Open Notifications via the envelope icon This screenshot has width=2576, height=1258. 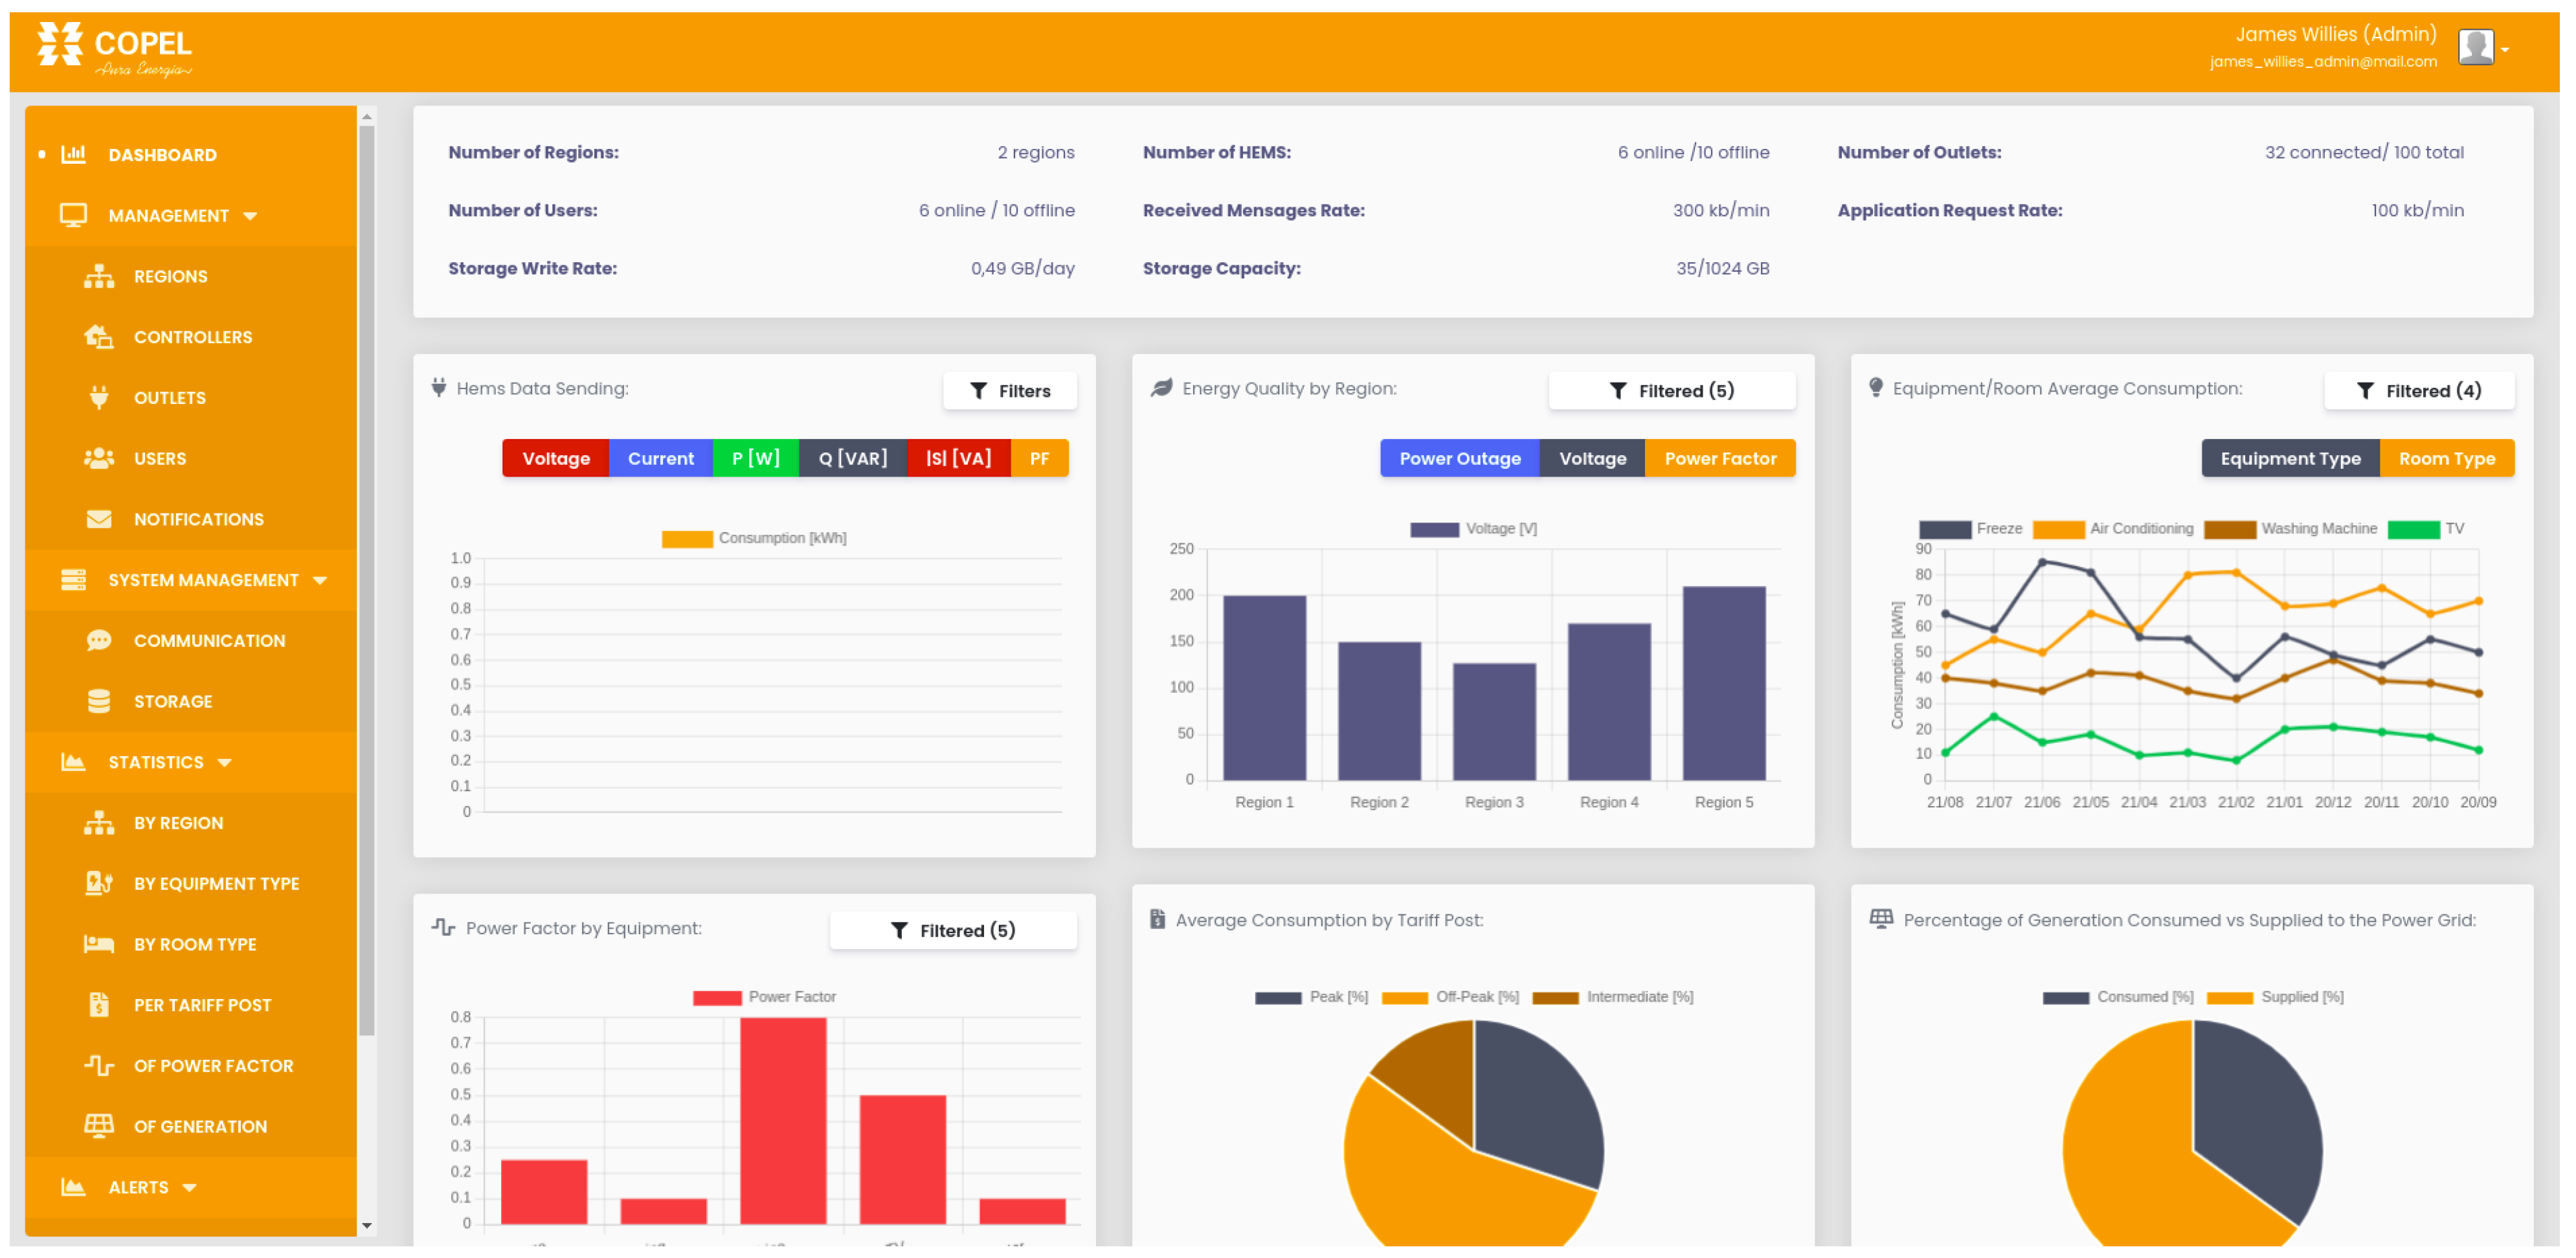(x=99, y=519)
